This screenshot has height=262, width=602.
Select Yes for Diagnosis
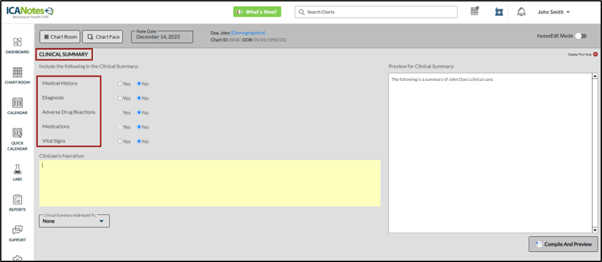[120, 98]
